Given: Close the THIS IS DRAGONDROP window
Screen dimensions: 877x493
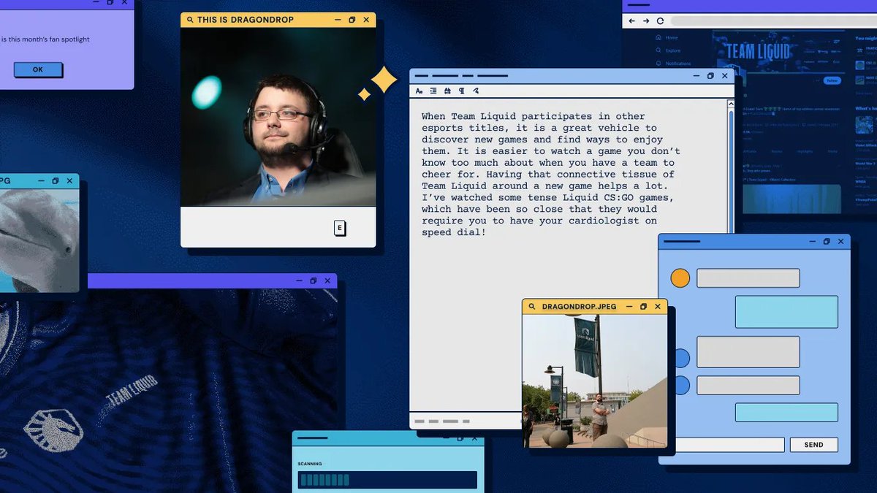Looking at the screenshot, I should pos(366,20).
